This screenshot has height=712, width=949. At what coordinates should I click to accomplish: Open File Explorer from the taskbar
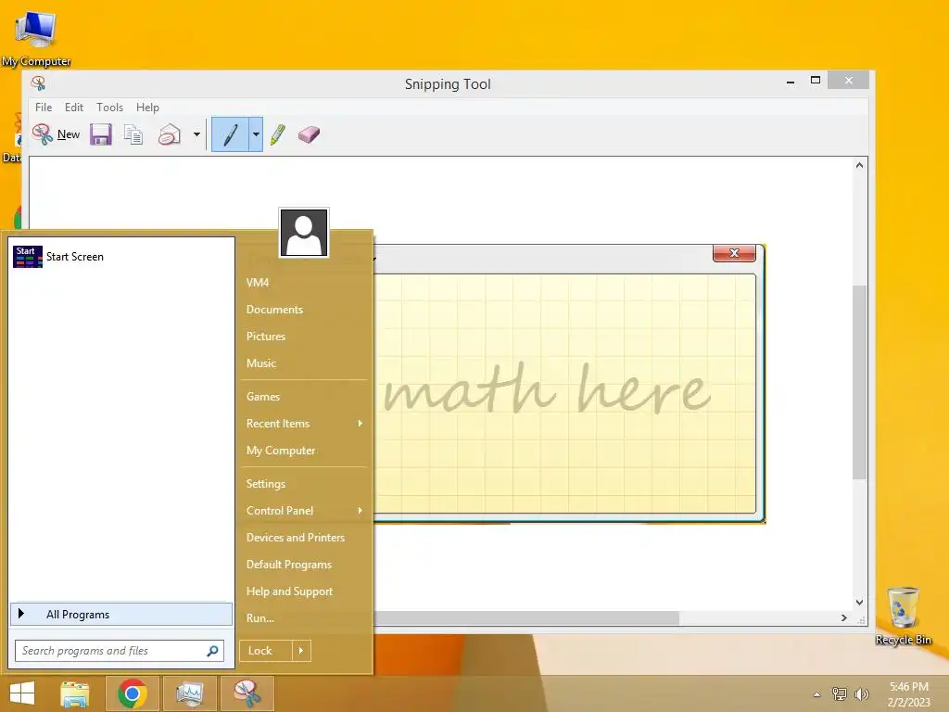click(x=75, y=693)
